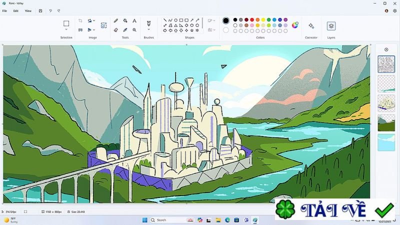The width and height of the screenshot is (400, 225).
Task: Toggle the Layers panel
Action: point(331,26)
